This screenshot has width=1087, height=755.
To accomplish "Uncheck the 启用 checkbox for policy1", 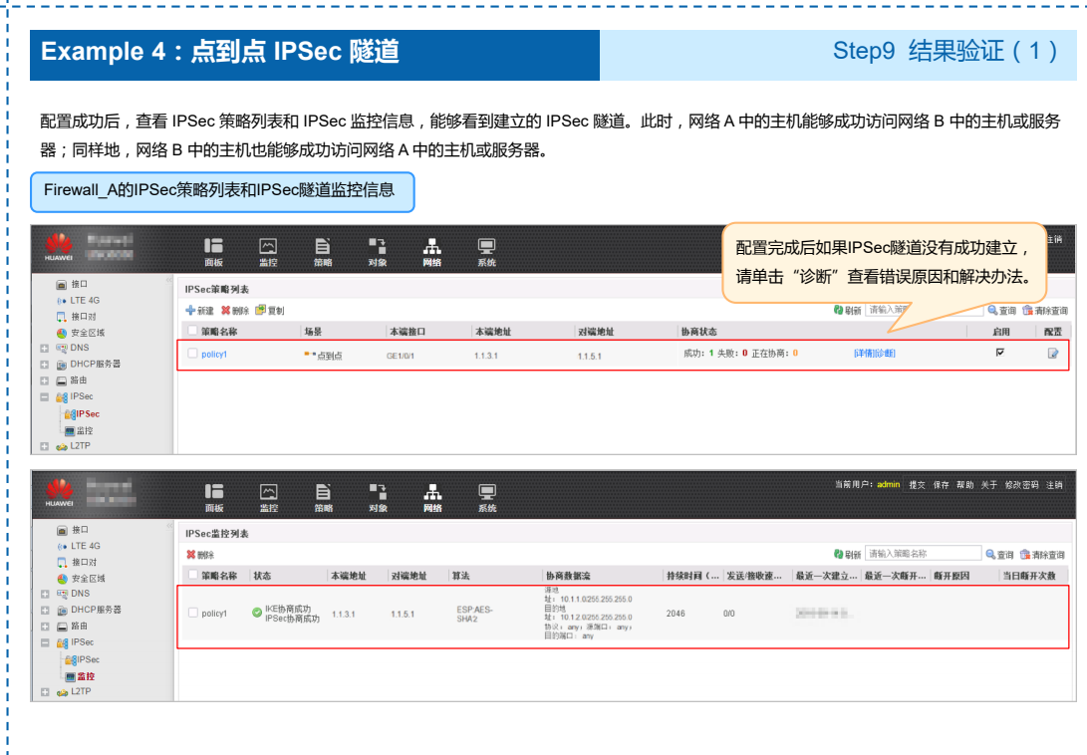I will coord(1000,353).
